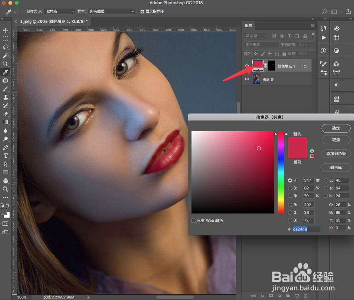Click the vertical hue slider bar
Screen dimensions: 354x300
click(281, 172)
